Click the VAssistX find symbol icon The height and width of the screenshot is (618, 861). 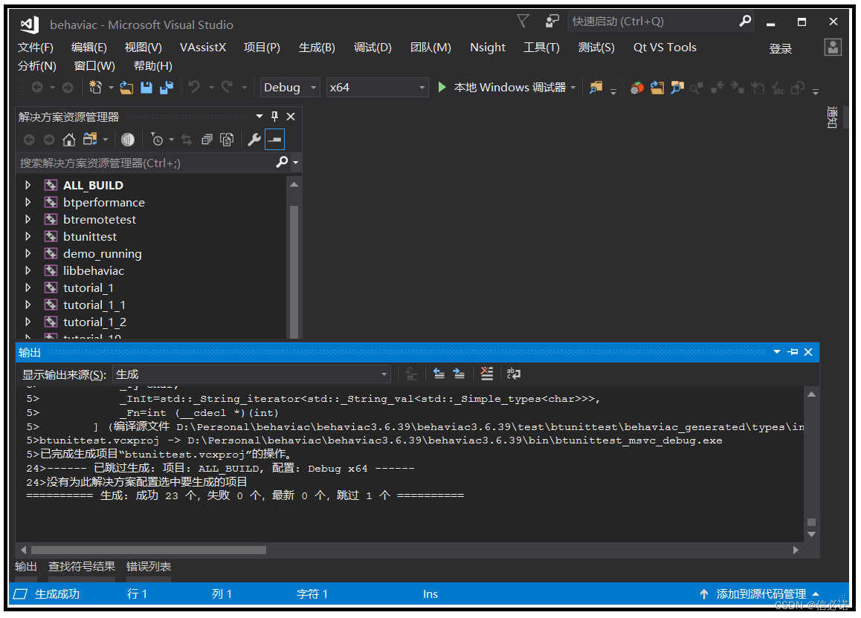(677, 88)
